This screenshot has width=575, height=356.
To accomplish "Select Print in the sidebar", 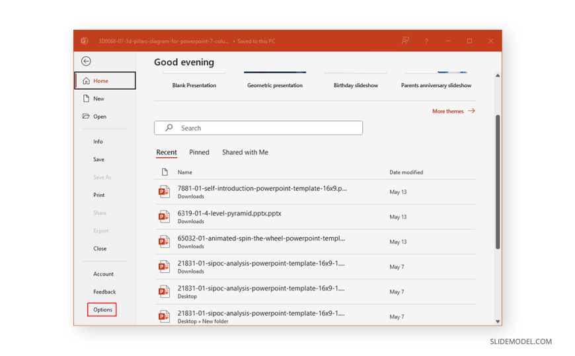I will coord(99,195).
